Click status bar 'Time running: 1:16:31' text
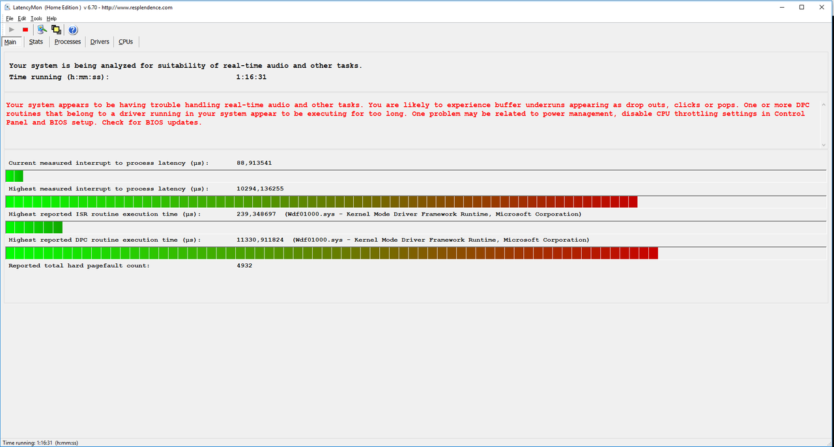This screenshot has height=447, width=834. [x=40, y=442]
